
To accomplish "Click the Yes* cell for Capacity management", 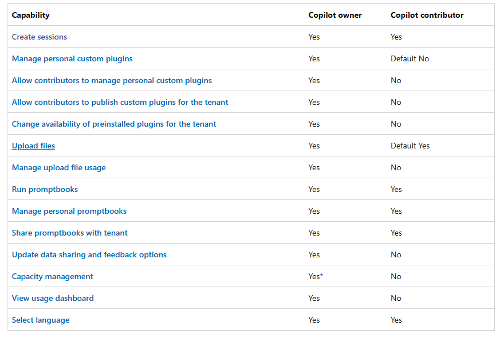I will pos(316,276).
